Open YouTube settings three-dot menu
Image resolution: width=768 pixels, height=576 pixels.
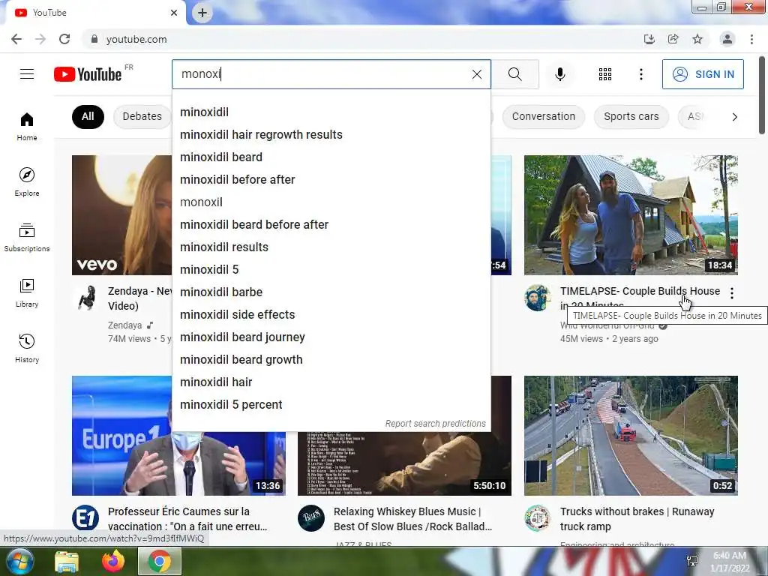(x=640, y=74)
